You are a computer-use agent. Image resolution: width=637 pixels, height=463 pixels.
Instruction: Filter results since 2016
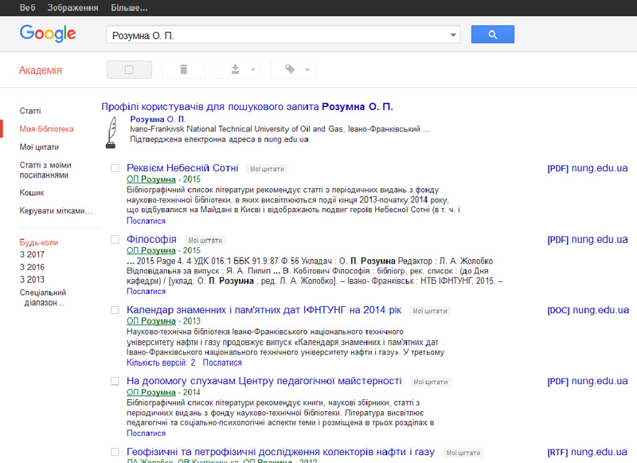pos(32,267)
